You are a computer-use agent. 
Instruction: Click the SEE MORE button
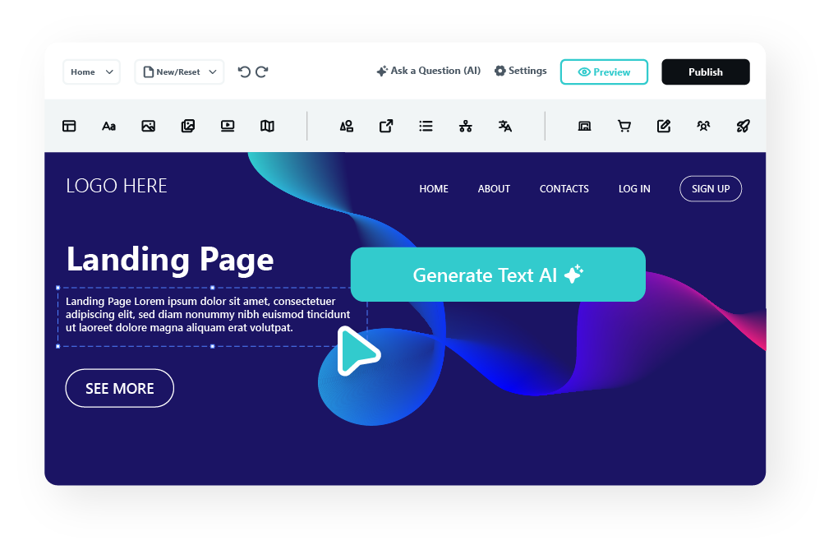pos(119,388)
